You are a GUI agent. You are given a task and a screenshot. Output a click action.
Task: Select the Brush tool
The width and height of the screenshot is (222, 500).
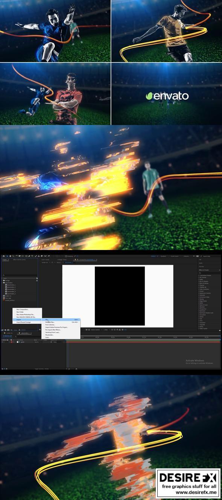click(x=36, y=256)
